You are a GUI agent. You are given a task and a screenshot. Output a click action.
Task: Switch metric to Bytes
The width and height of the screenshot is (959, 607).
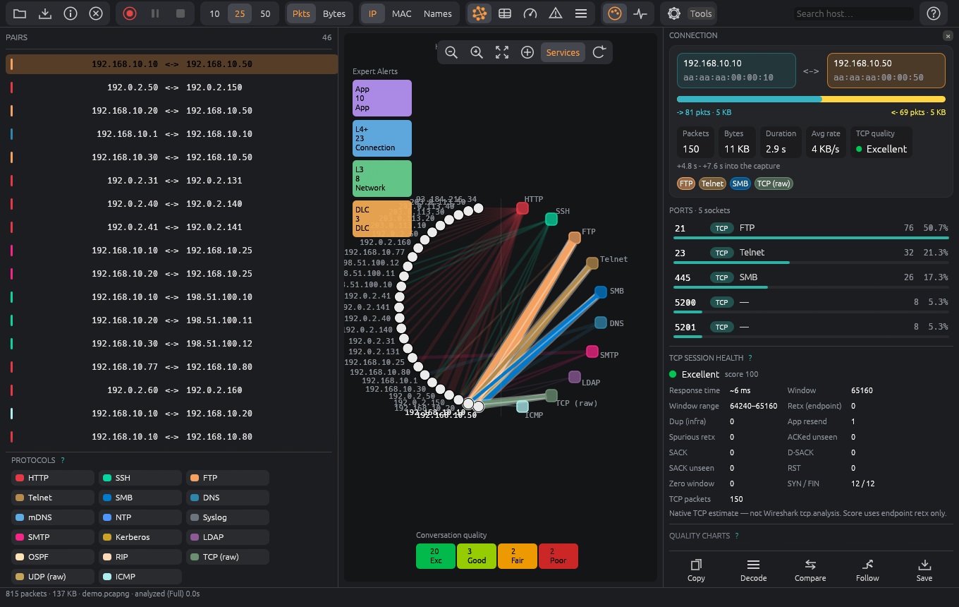(334, 13)
